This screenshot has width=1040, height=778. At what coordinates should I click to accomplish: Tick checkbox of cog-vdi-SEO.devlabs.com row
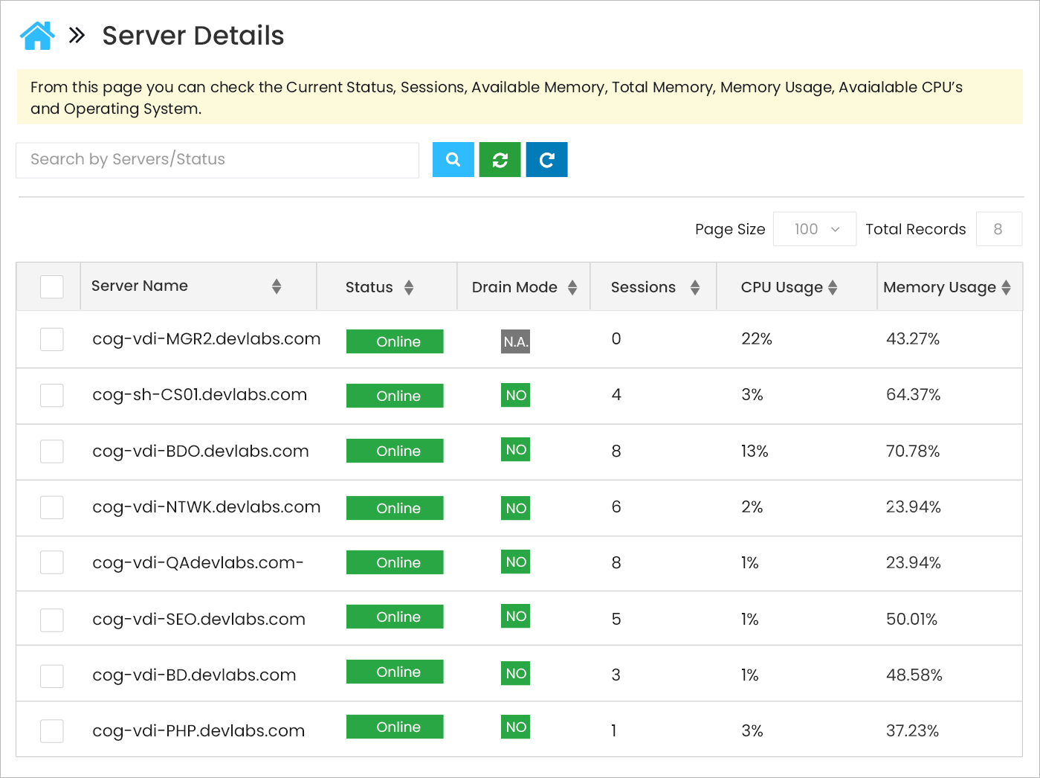coord(52,620)
